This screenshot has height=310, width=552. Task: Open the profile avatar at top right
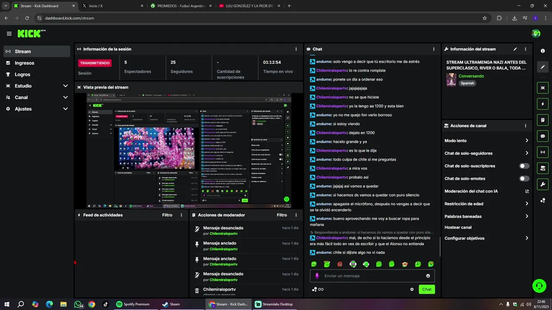point(536,34)
